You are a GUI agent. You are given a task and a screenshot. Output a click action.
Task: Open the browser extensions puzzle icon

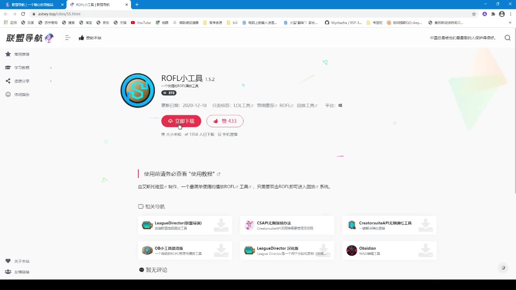tap(493, 14)
